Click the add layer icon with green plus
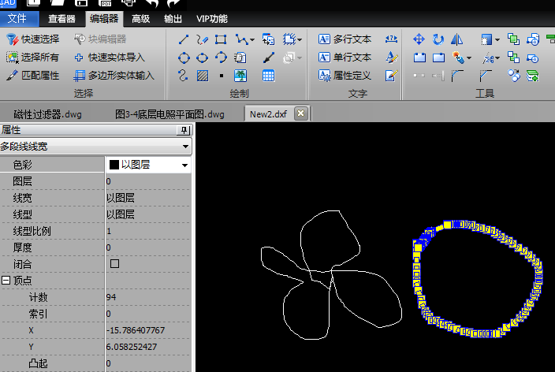 click(533, 76)
